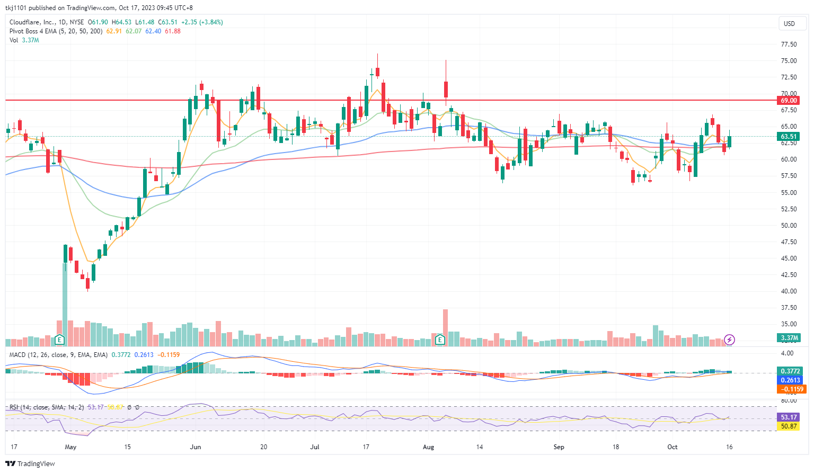The image size is (814, 473).
Task: Click the blue EMA value 62.40
Action: tap(153, 31)
